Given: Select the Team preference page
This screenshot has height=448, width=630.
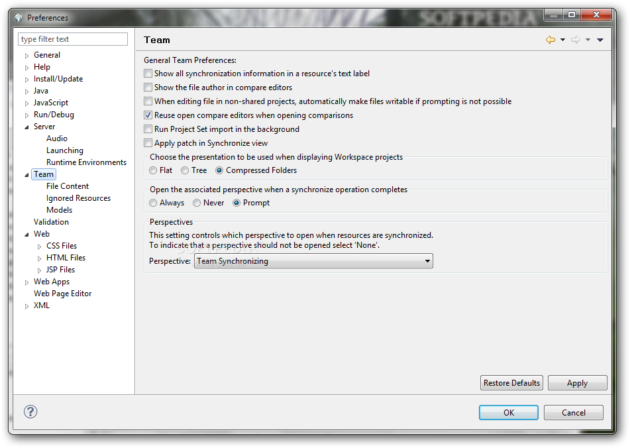Looking at the screenshot, I should (44, 174).
